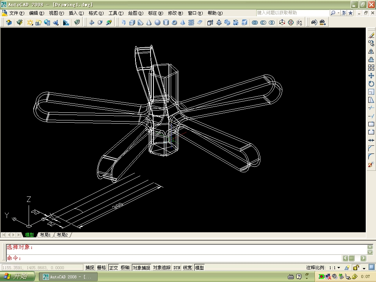
Task: Select the Planar Surface tool
Action: coord(200,22)
